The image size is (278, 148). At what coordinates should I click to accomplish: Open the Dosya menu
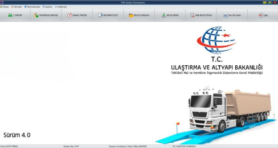click(x=4, y=7)
